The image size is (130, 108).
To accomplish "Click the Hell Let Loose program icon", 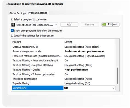I will 13,25.
